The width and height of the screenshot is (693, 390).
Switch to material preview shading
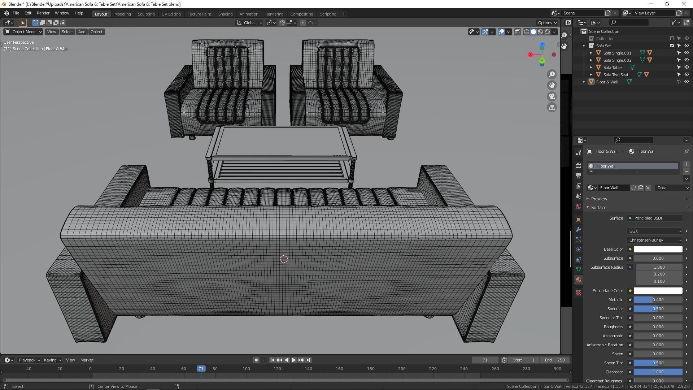point(540,32)
